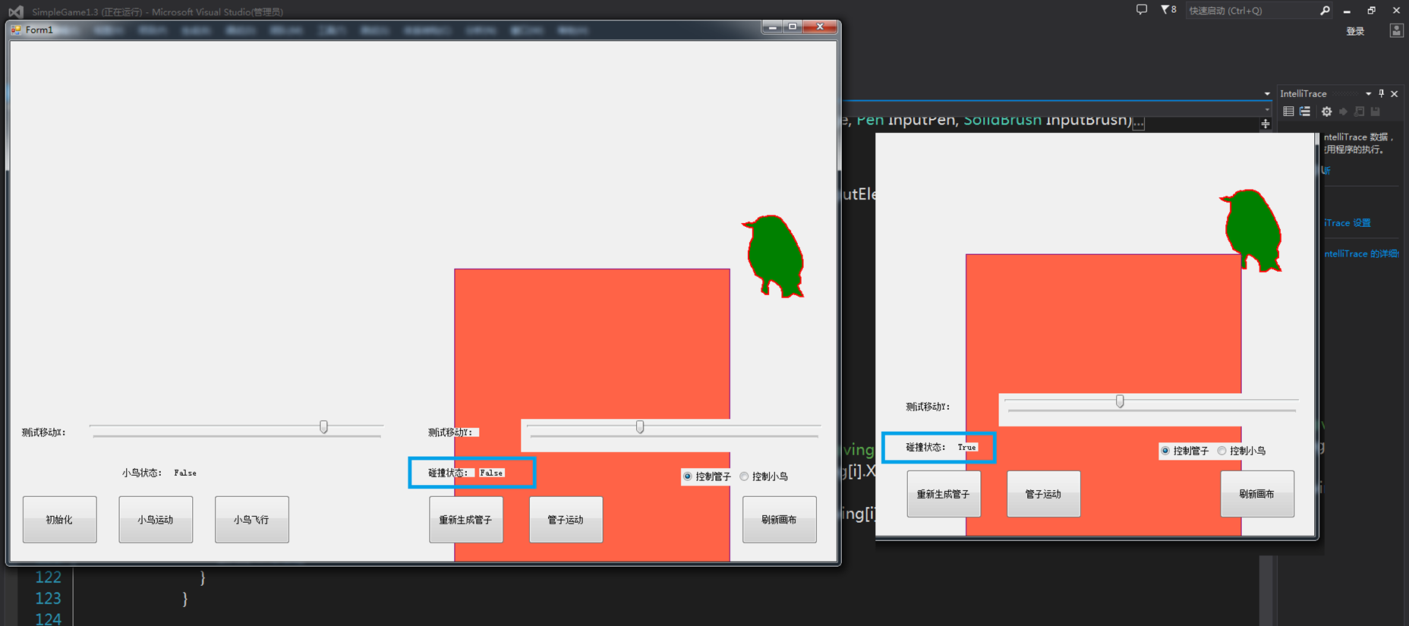Open IntelliTrace settings gear icon

point(1326,112)
